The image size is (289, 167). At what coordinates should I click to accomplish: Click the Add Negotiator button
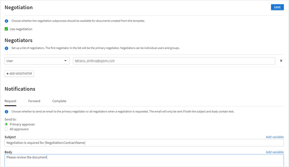[x=19, y=73]
